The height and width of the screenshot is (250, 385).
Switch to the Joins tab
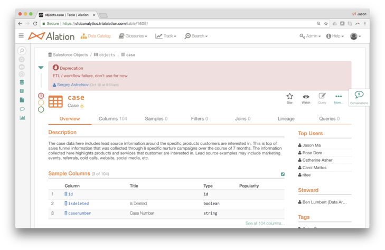(x=242, y=119)
